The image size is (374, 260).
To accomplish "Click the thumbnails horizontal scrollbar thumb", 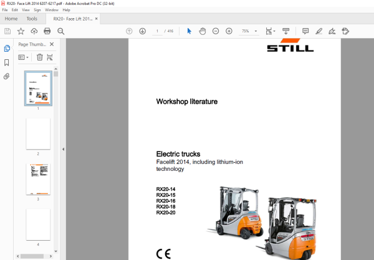I will tap(32, 256).
